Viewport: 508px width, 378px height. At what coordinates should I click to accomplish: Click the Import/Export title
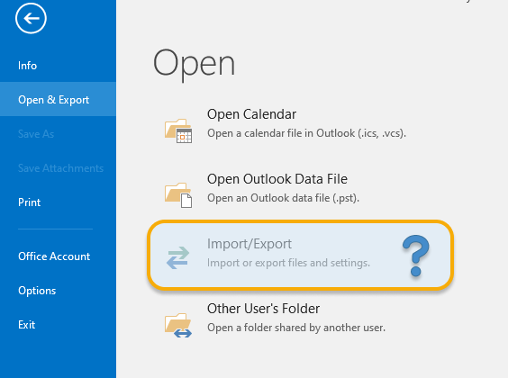(x=249, y=244)
